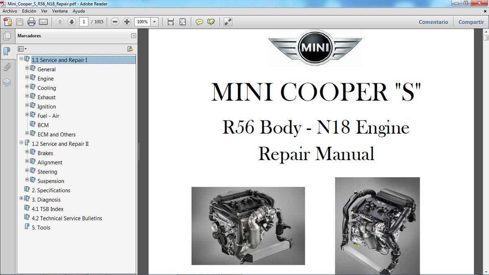Select the Alignment bookmark
This screenshot has width=489, height=275.
tap(50, 163)
